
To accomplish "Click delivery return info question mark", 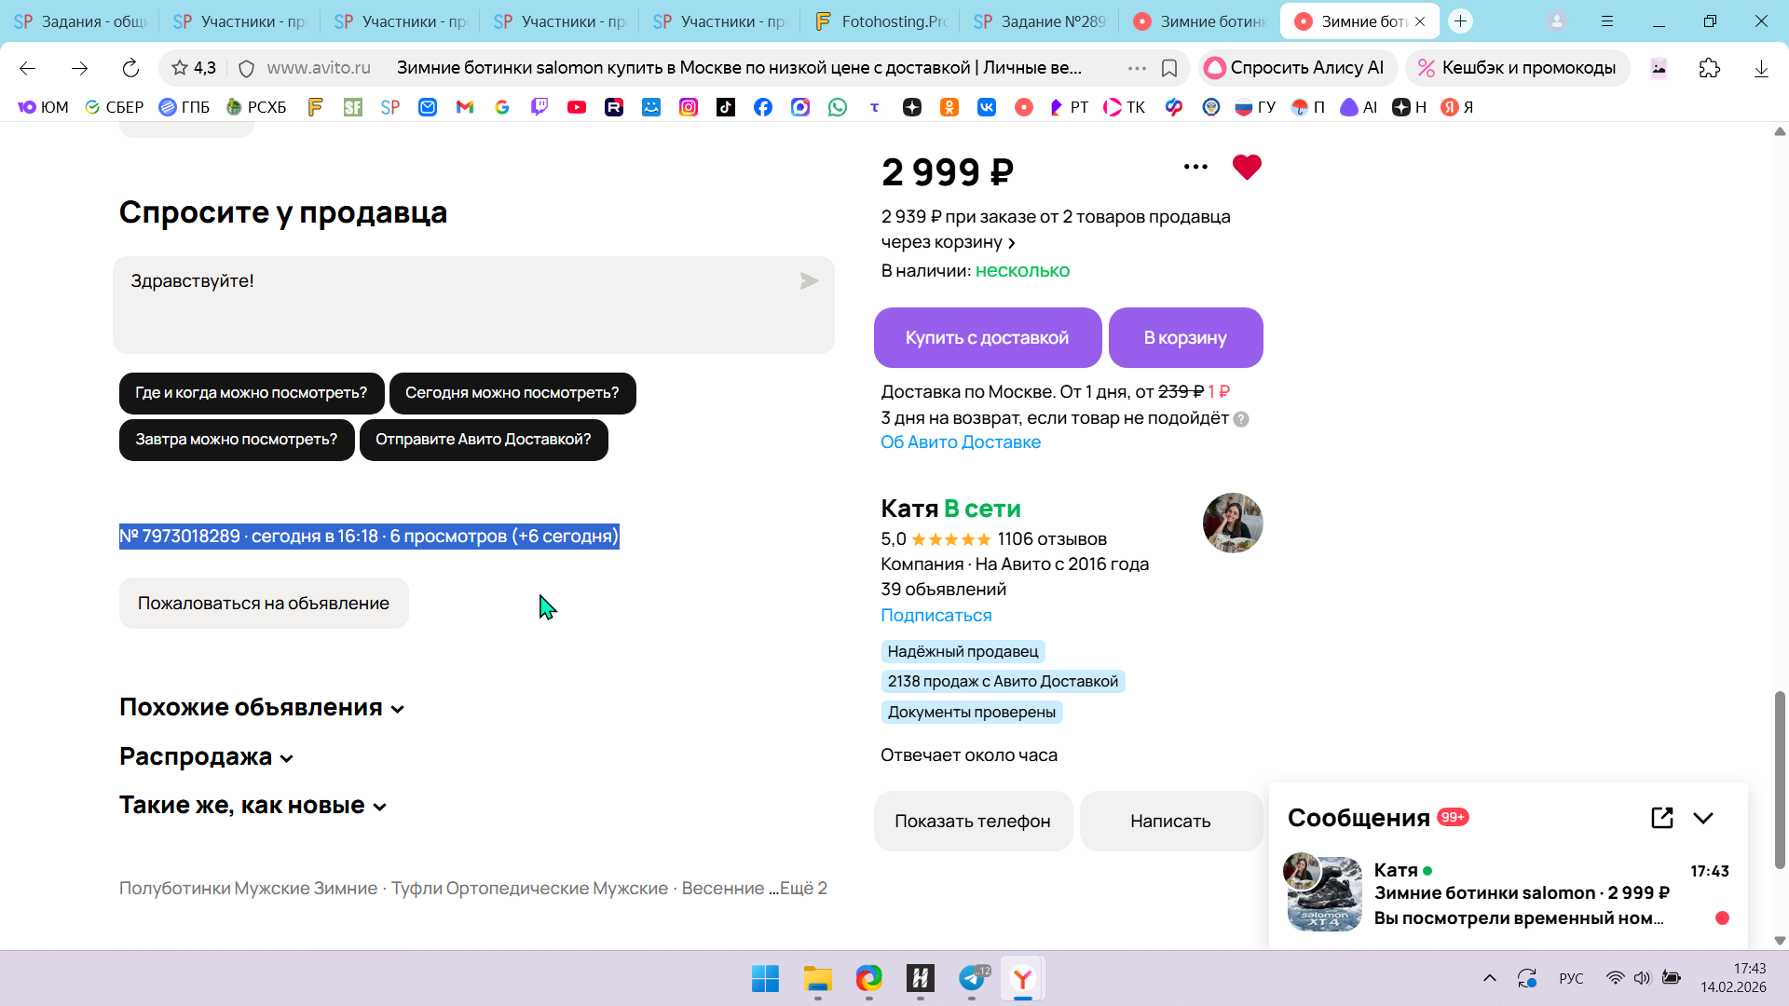I will point(1241,419).
